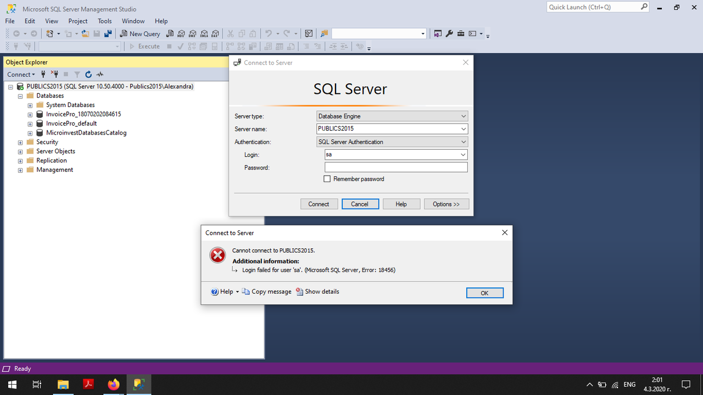Open the Windows Start menu
The image size is (703, 395).
click(12, 385)
